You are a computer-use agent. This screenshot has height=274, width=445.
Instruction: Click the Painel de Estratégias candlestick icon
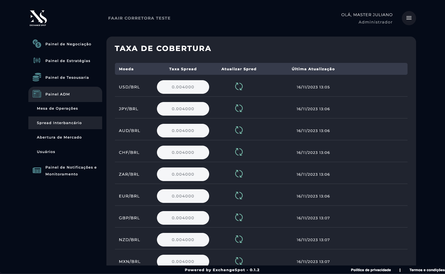[x=37, y=60]
